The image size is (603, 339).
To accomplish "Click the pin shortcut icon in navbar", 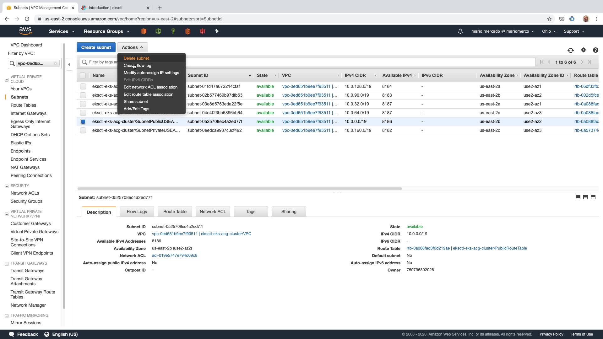I will pos(217,31).
